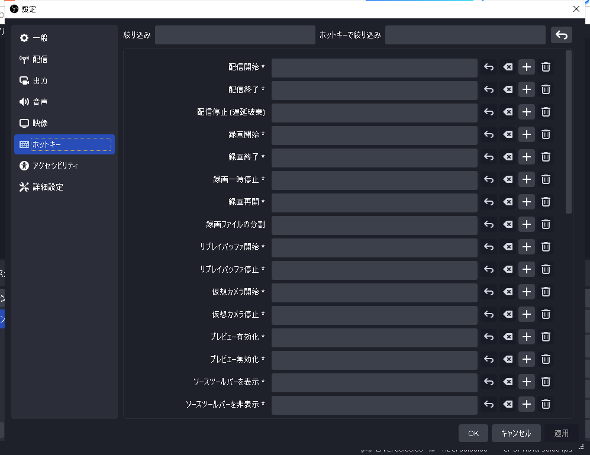This screenshot has height=455, width=590.
Task: Clear hotkey icon for プレビュー有効化 row
Action: coord(507,337)
